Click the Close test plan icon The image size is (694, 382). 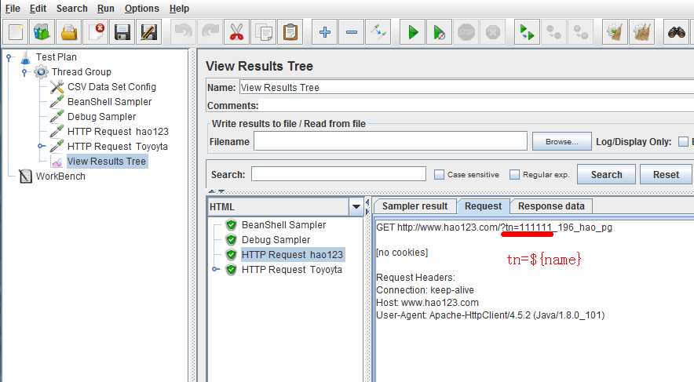click(96, 32)
